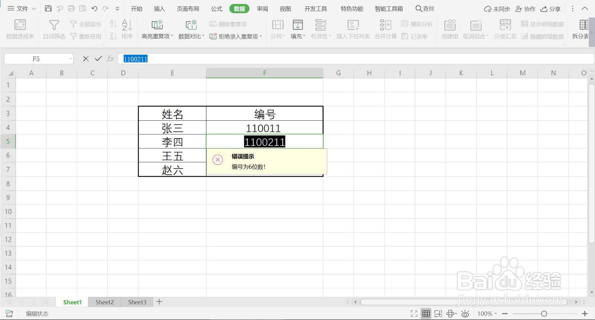Sort descending with the Z-A icon
Image resolution: width=595 pixels, height=320 pixels.
tap(113, 36)
